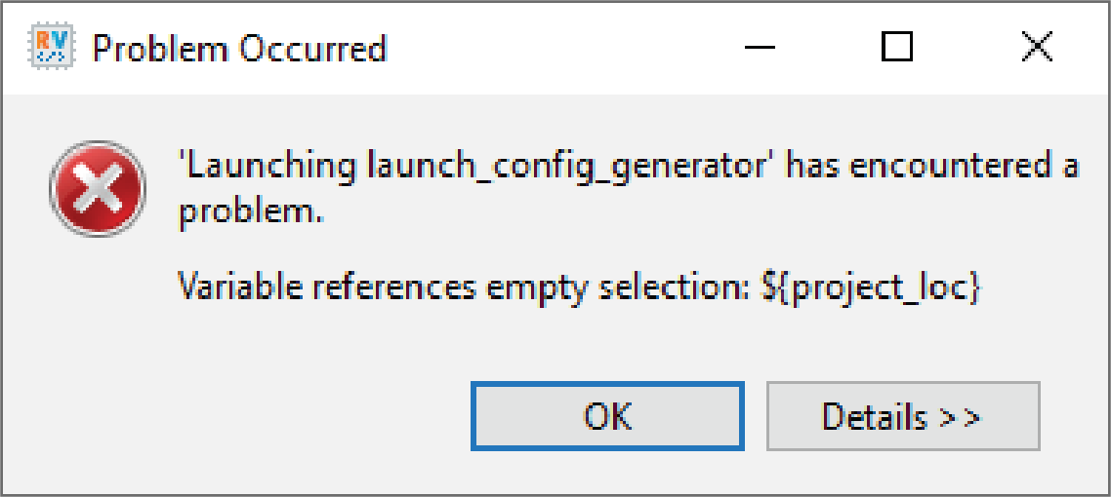This screenshot has width=1111, height=497.
Task: Maximize the Problem Occurred dialog window
Action: (x=896, y=47)
